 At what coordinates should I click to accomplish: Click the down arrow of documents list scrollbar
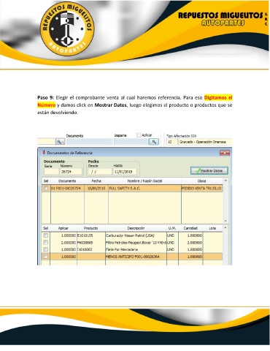[x=225, y=221]
